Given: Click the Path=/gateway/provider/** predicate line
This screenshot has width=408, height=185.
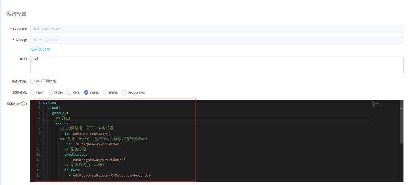Looking at the screenshot, I should pos(99,160).
